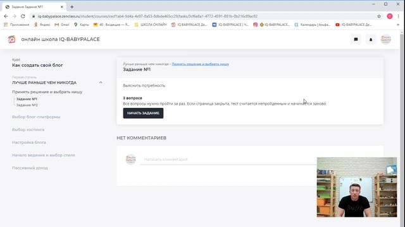
Task: Open the Выбор блог-платформы section
Action: pyautogui.click(x=36, y=117)
